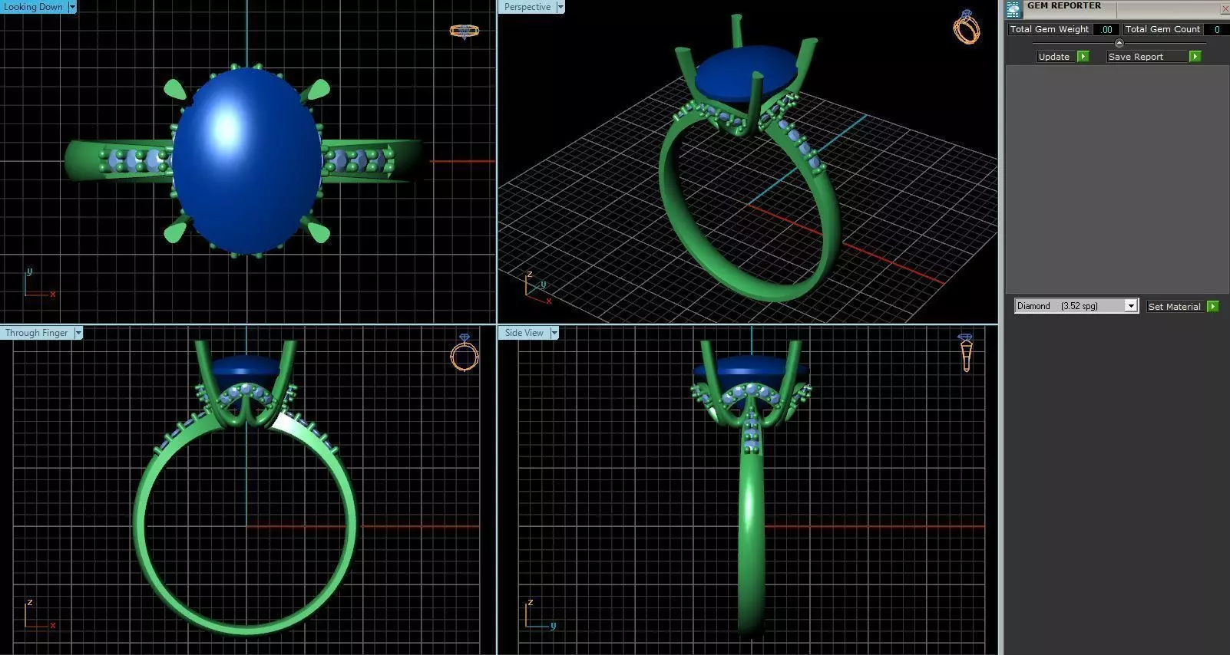The image size is (1230, 655).
Task: Select the blue oval gem in Looking Down view
Action: pos(246,161)
